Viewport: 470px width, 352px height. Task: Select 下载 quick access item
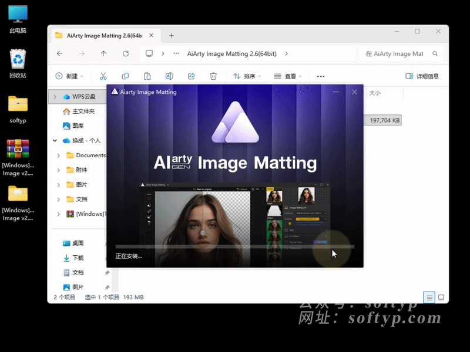73,258
